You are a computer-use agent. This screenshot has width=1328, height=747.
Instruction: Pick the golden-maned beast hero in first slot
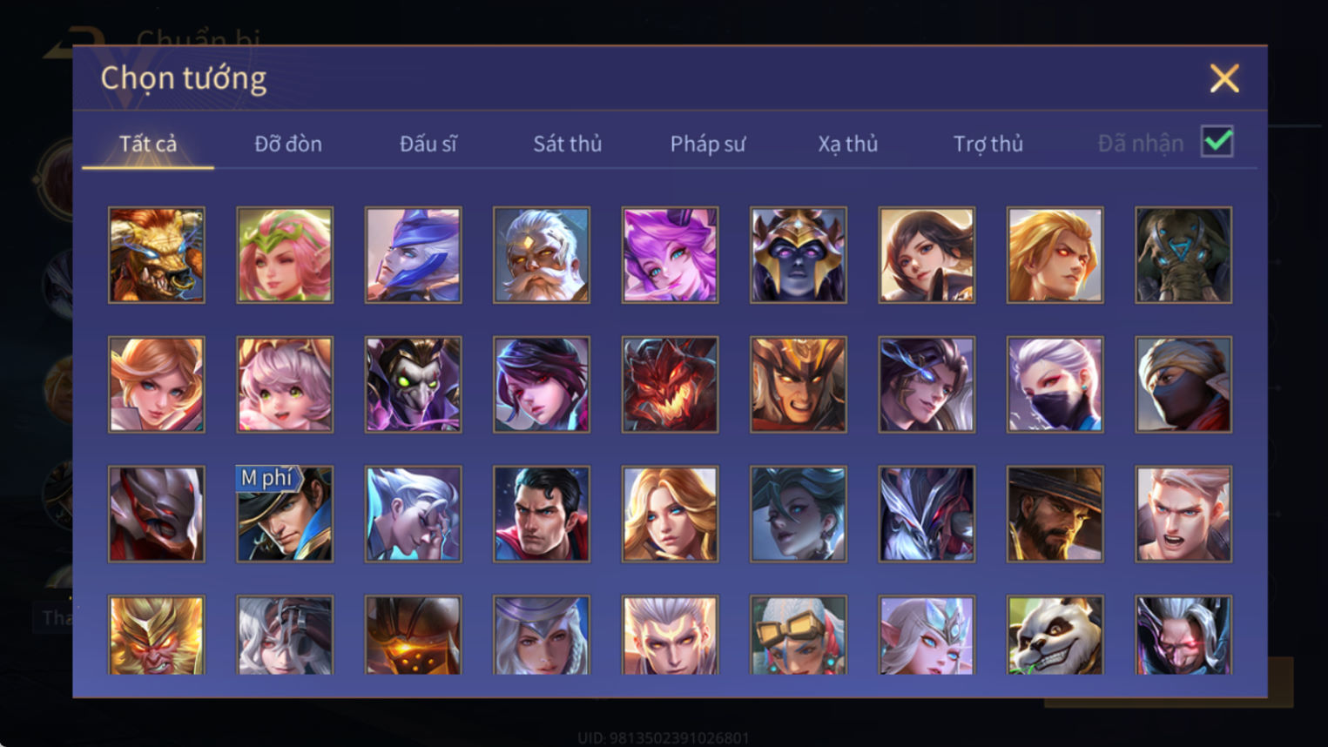tap(157, 255)
